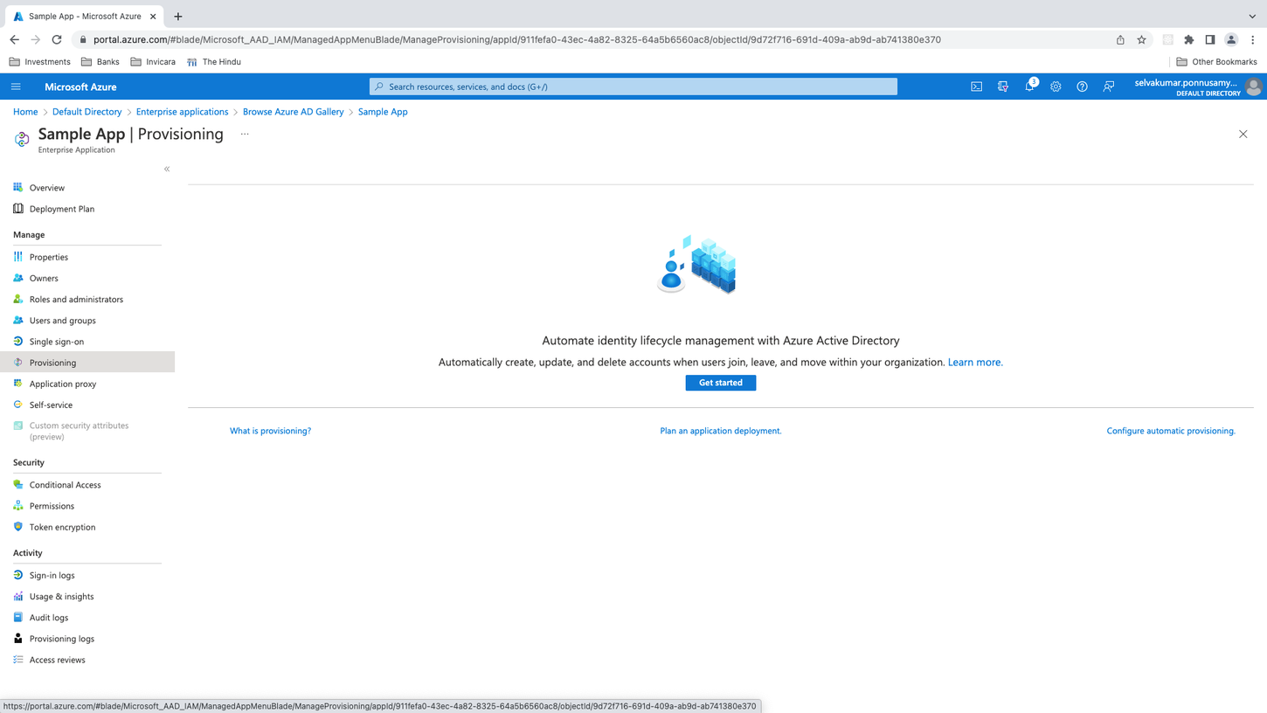Select Users and groups menu item
Image resolution: width=1267 pixels, height=713 pixels.
[62, 321]
